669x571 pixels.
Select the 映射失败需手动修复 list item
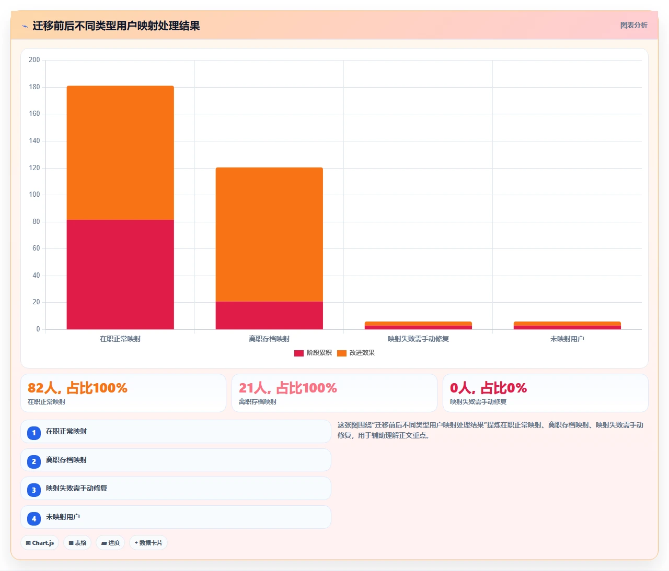tap(176, 489)
